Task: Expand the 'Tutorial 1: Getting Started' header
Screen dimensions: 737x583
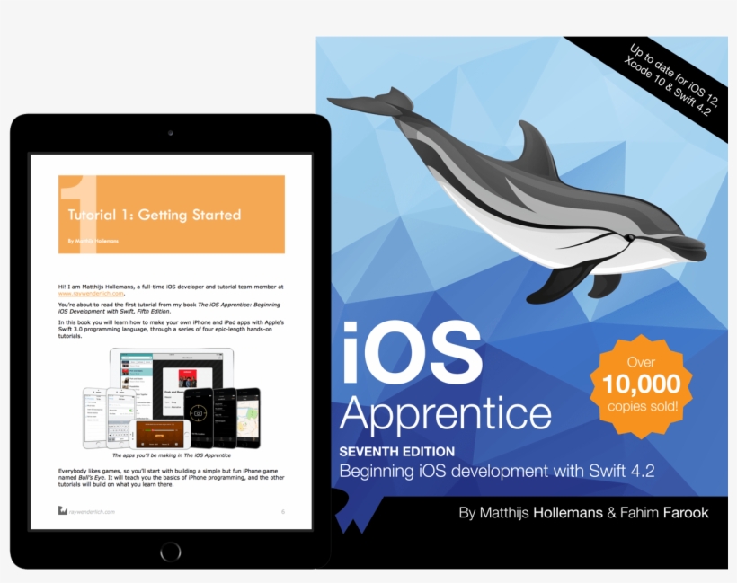Action: pos(155,216)
